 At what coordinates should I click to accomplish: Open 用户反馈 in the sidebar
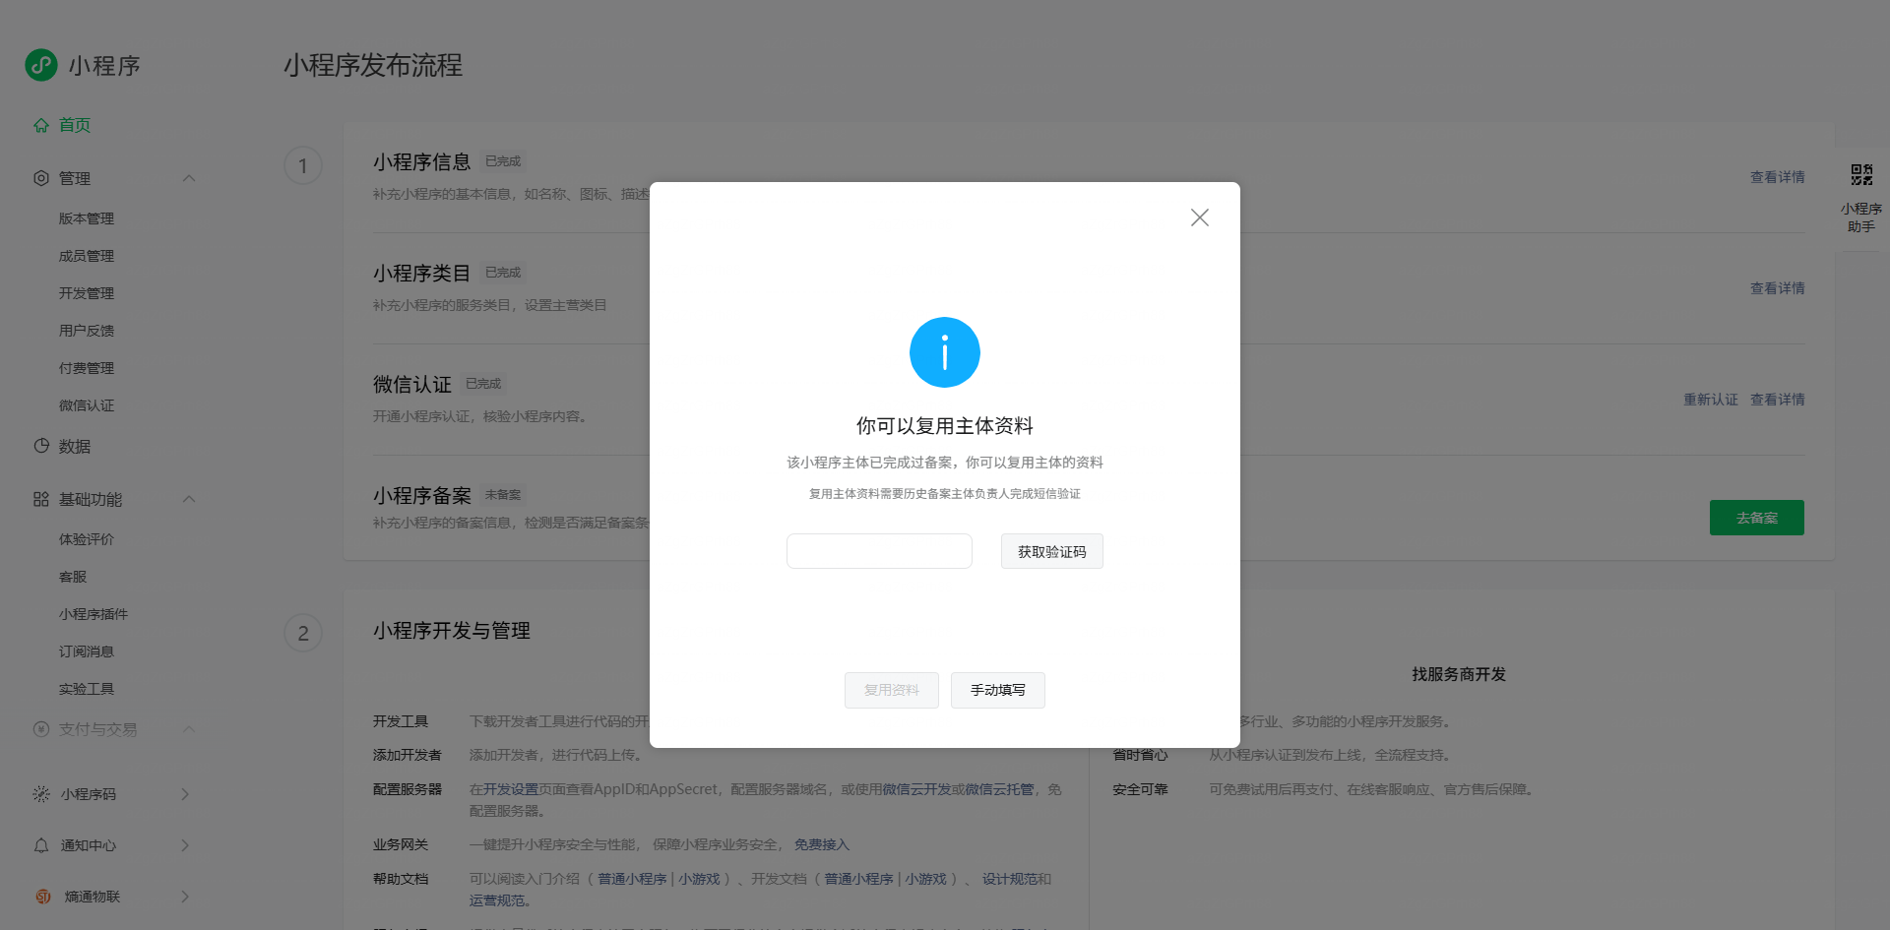[x=87, y=331]
